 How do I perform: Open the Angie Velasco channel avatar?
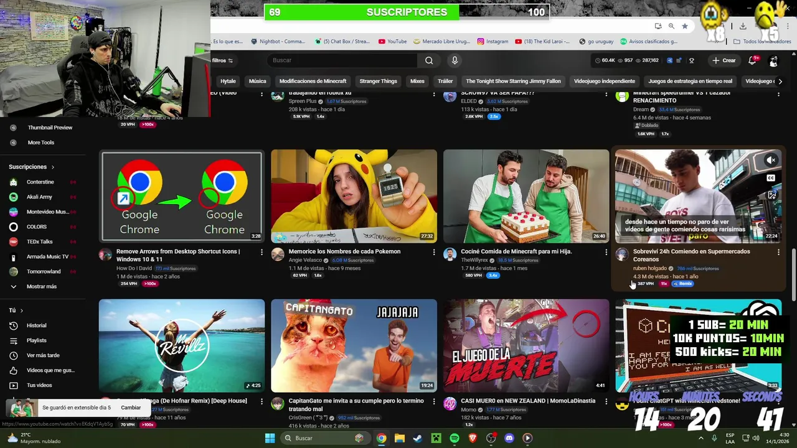point(278,254)
